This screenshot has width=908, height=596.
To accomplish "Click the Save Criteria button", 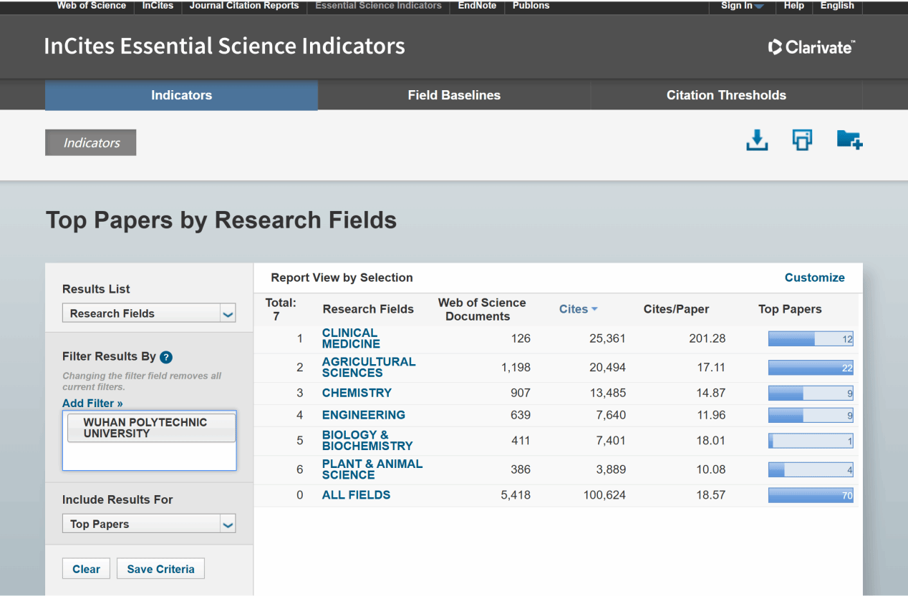I will click(160, 569).
